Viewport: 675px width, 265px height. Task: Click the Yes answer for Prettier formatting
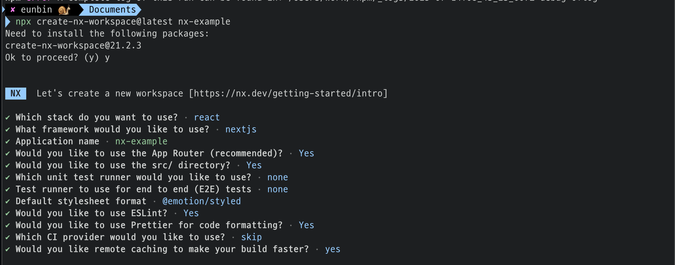pos(306,225)
